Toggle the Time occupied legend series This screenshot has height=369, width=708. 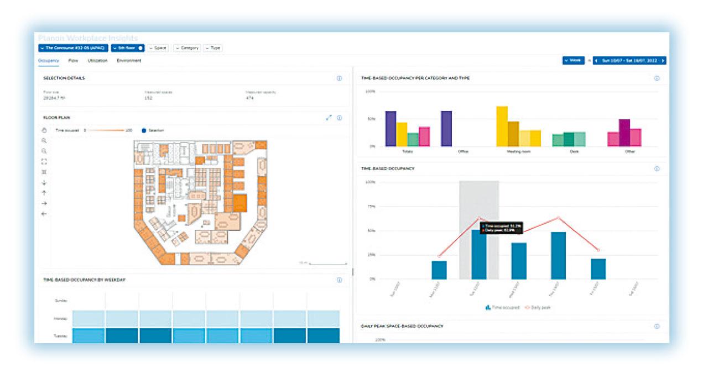click(502, 308)
